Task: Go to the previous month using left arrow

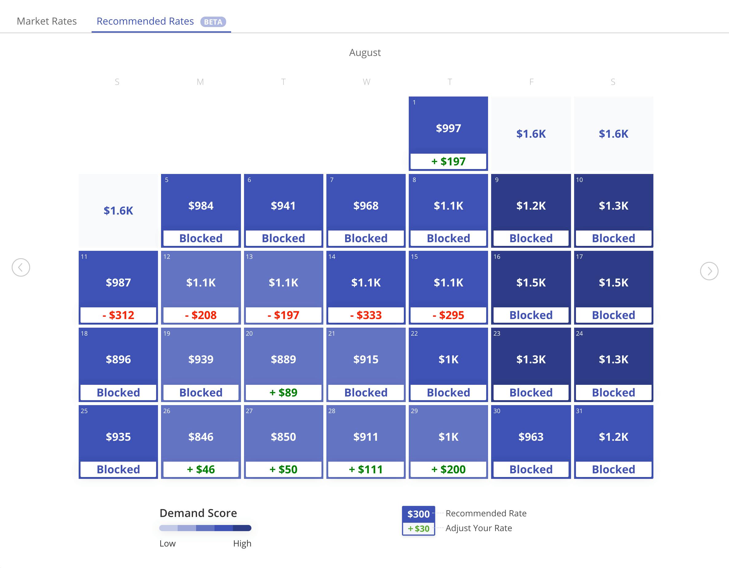Action: [21, 267]
